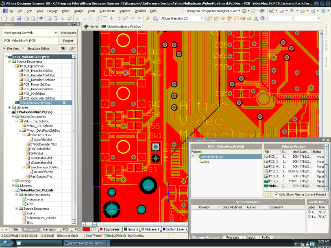331x248 pixels.
Task: Select the Place Component tool
Action: [x=262, y=19]
